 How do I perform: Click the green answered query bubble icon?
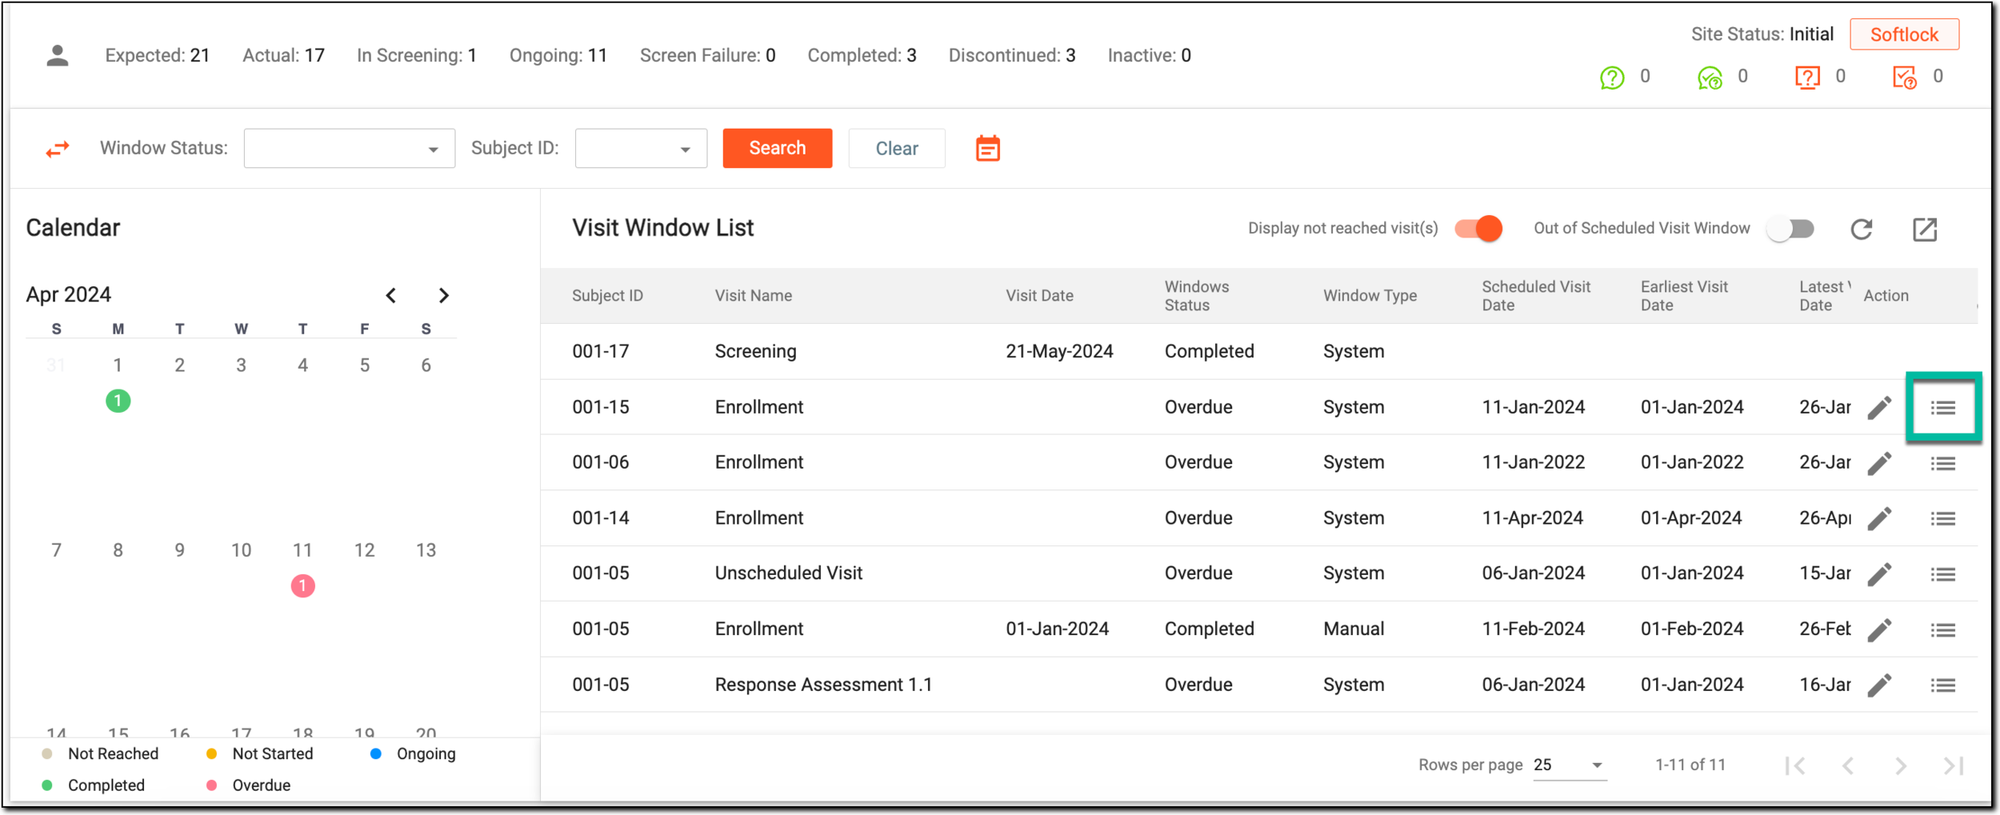[1710, 78]
